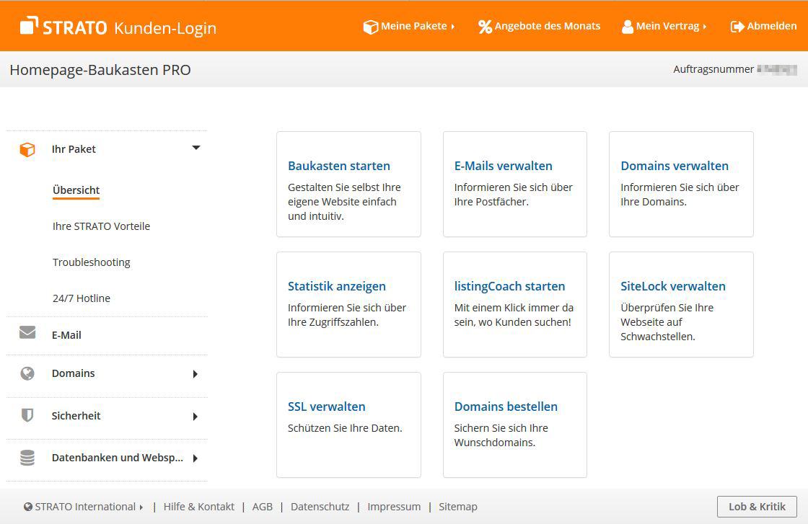Select Ihr Paket sidebar heading
This screenshot has height=524, width=808.
(74, 149)
